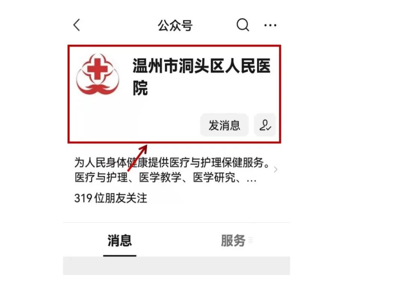Click description line 医疗与护理、医学教学
404x303 pixels.
(165, 177)
